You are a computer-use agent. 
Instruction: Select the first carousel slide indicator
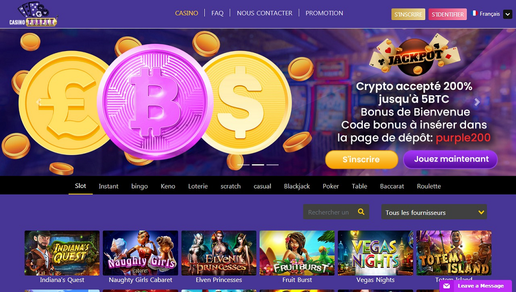244,165
